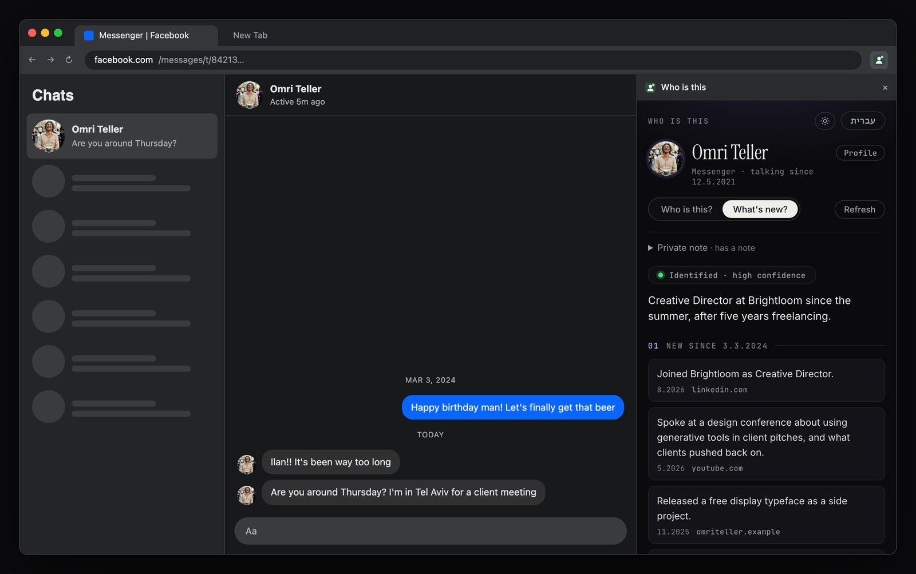Click the "Creative Director at Brightloom" summary text
916x574 pixels.
tap(749, 308)
